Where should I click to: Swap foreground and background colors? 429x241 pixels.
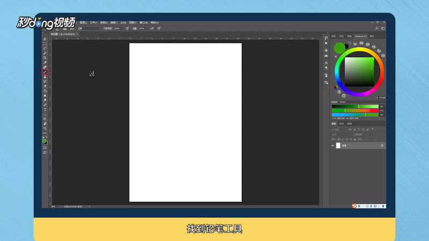[x=47, y=137]
